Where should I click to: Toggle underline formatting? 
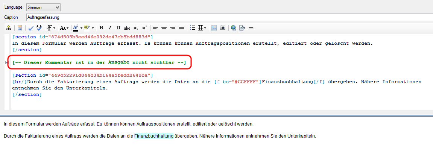(x=119, y=28)
